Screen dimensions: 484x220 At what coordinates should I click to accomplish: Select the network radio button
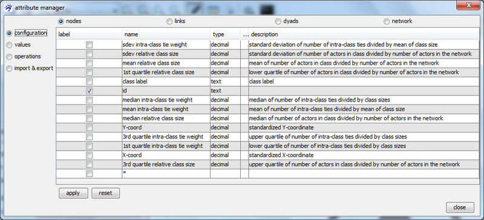387,21
